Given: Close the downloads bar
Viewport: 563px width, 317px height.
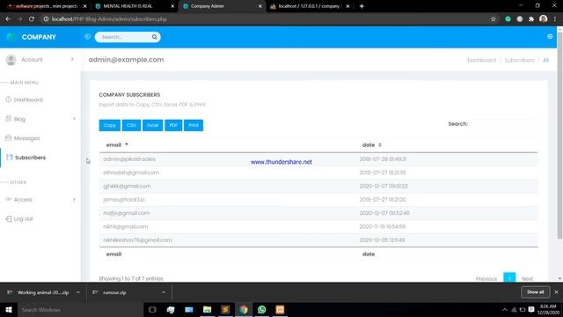Looking at the screenshot, I should coord(556,292).
